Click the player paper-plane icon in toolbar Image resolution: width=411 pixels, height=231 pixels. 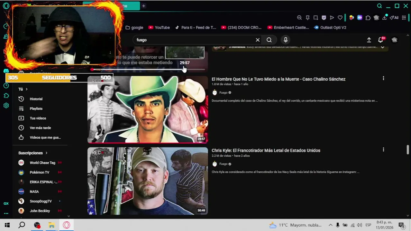coord(332,18)
